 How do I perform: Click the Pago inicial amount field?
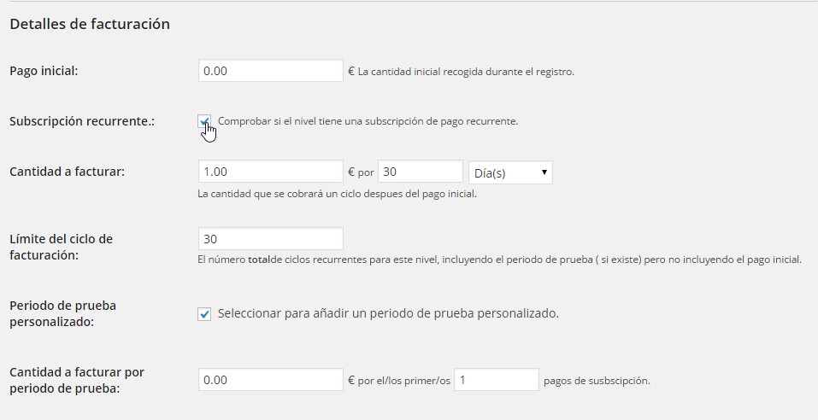click(x=270, y=71)
